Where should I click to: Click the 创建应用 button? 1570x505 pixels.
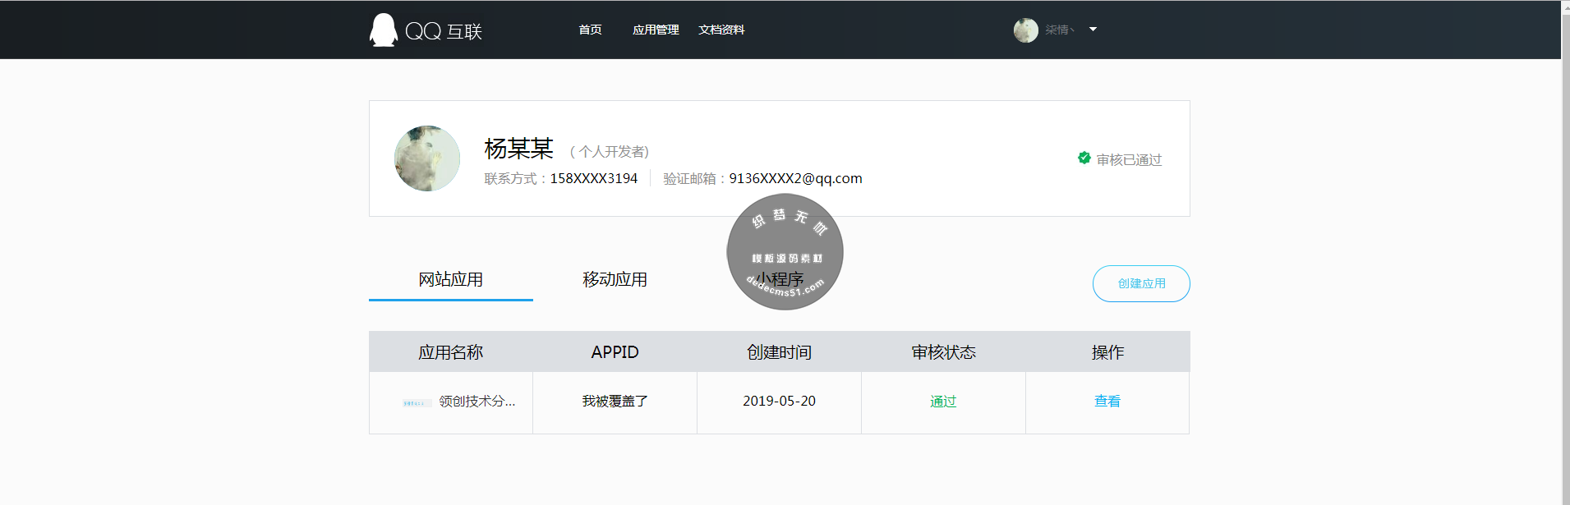[1141, 283]
